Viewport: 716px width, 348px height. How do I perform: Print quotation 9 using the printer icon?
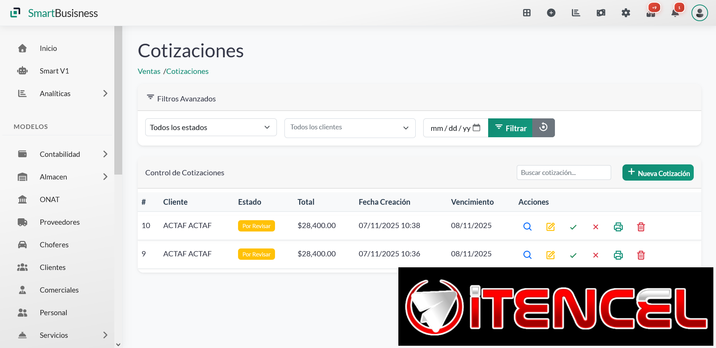618,255
